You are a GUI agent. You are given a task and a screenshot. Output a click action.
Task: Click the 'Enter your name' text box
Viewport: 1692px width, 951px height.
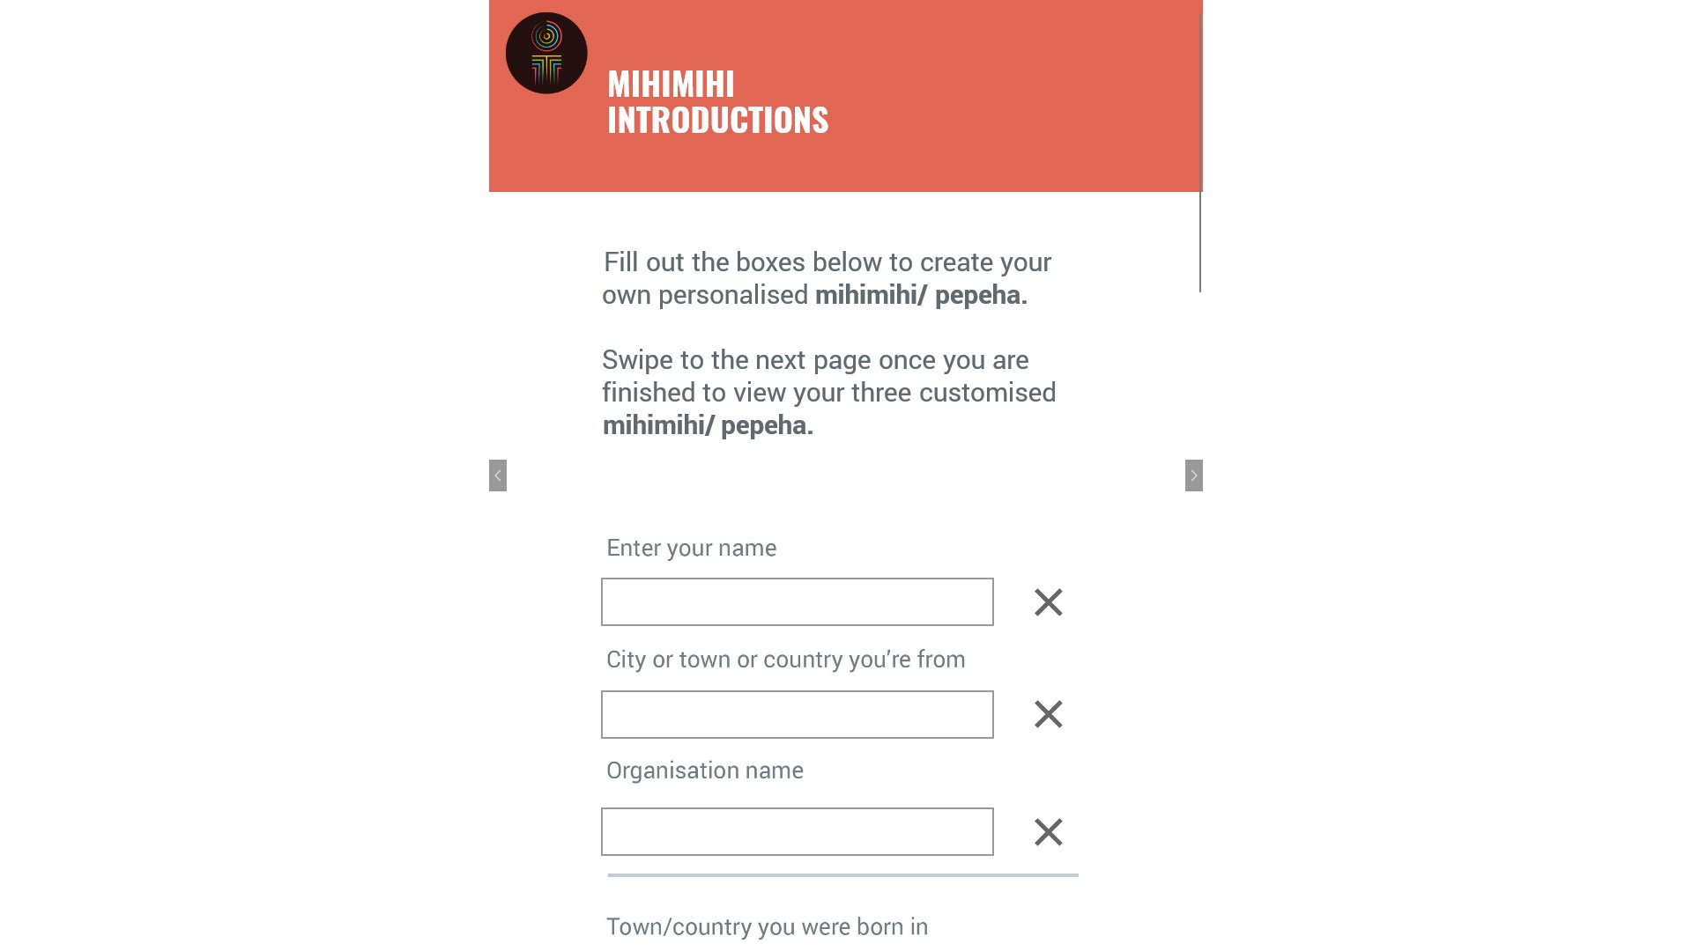pyautogui.click(x=797, y=602)
